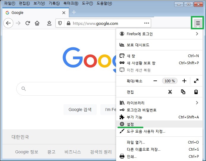Screen dimensions: 206x161
Task: Open the 보기(V) menu
Action: tap(39, 3)
